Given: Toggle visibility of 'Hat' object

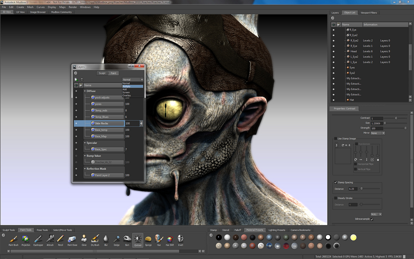Looking at the screenshot, I should pos(334,100).
